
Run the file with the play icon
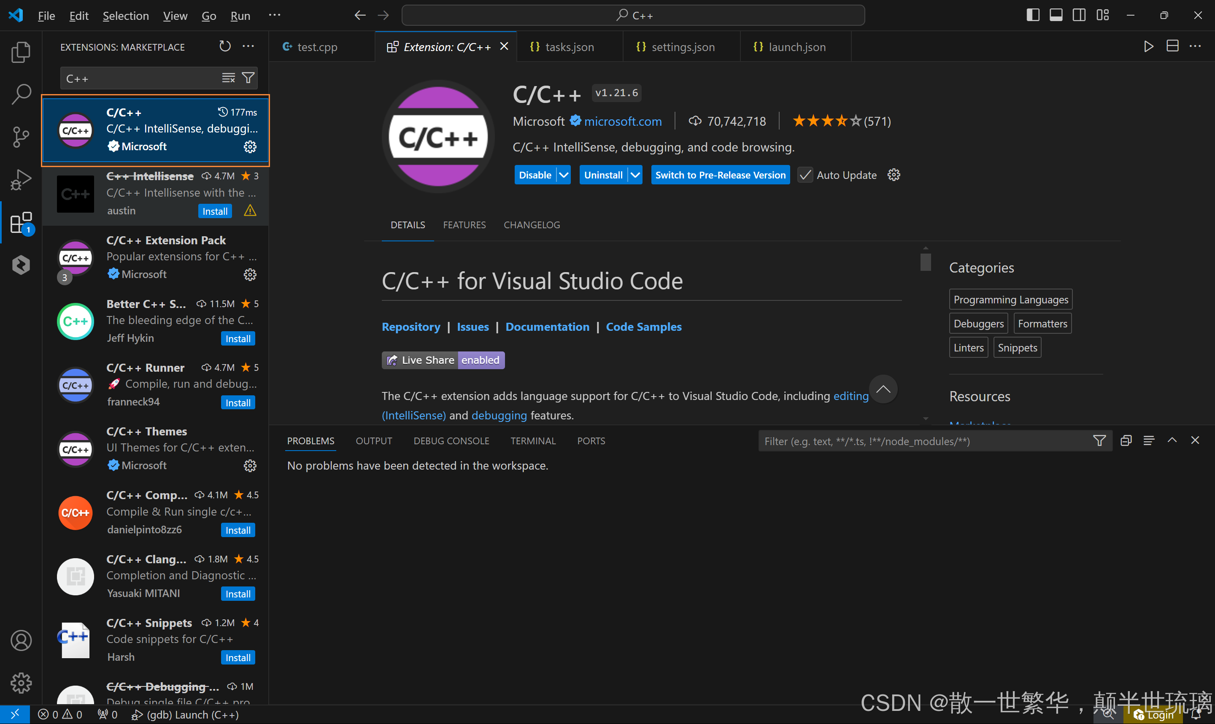(1149, 46)
